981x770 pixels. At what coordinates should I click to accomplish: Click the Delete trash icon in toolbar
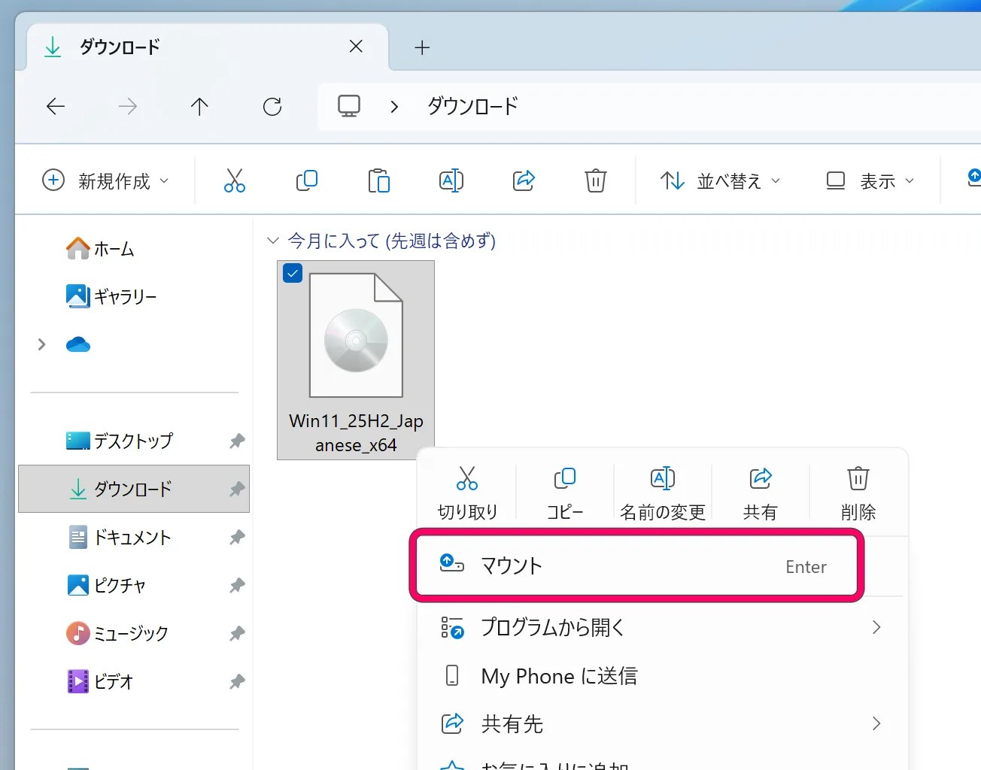point(596,180)
